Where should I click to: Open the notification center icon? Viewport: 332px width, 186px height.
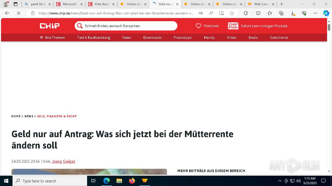(323, 181)
